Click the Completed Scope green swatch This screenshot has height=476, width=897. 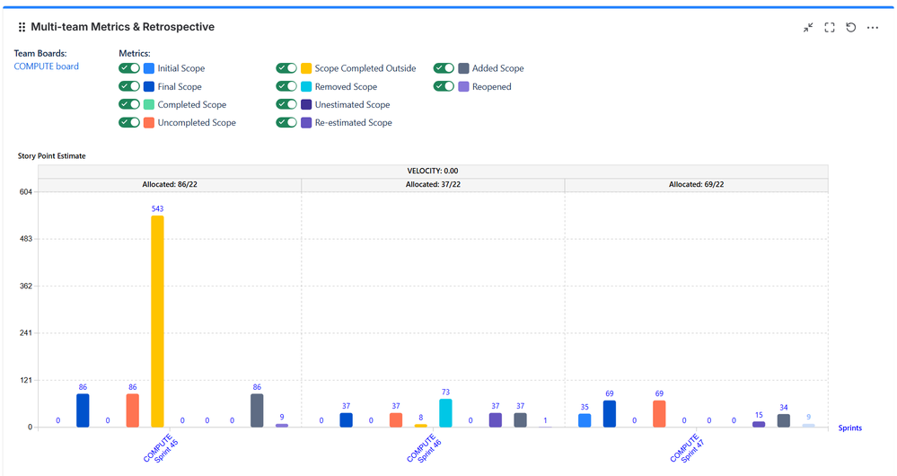tap(149, 105)
